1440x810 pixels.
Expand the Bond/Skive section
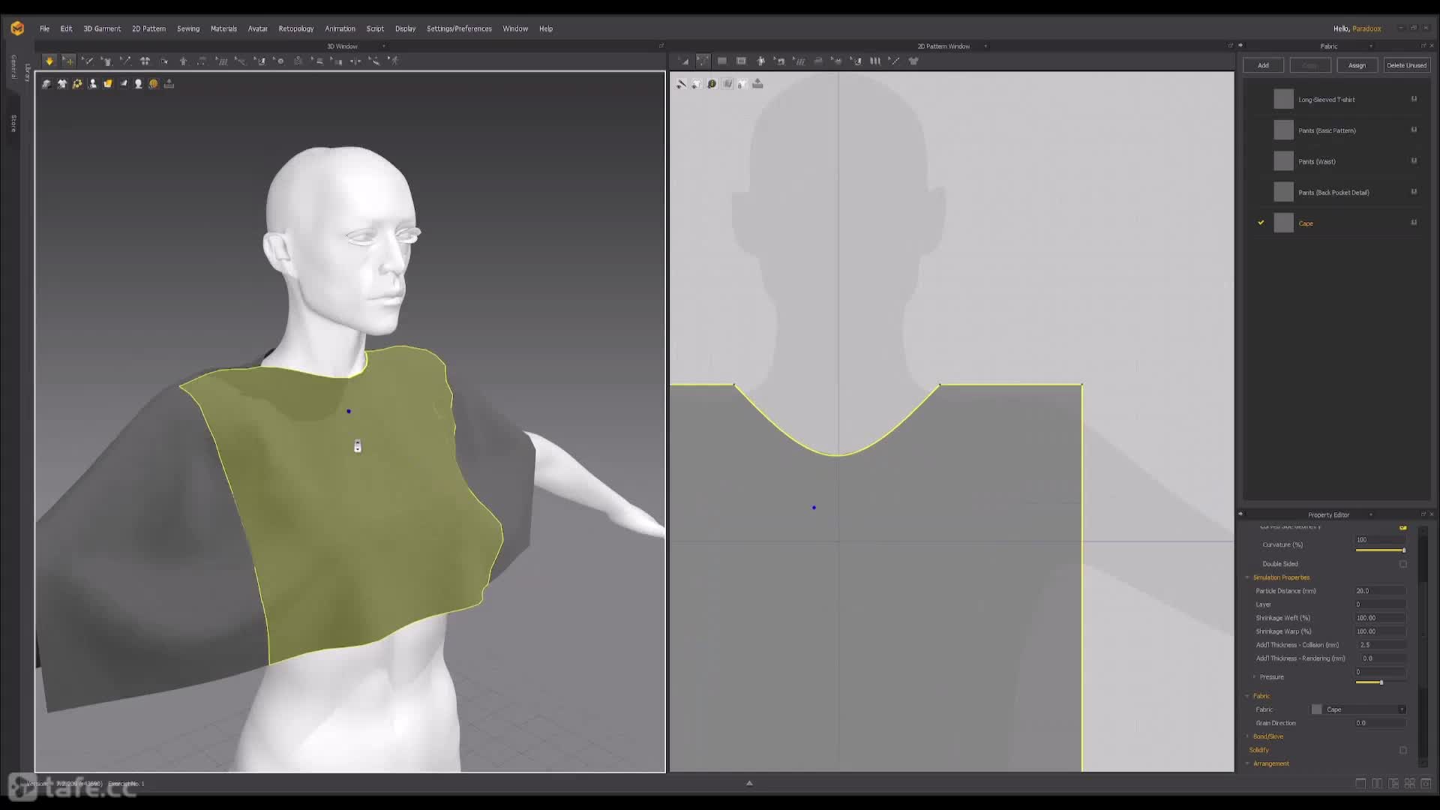tap(1248, 736)
